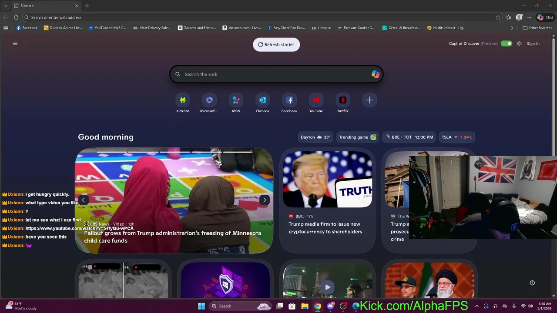
Task: Open the Dayton 33° weather chip
Action: (315, 137)
